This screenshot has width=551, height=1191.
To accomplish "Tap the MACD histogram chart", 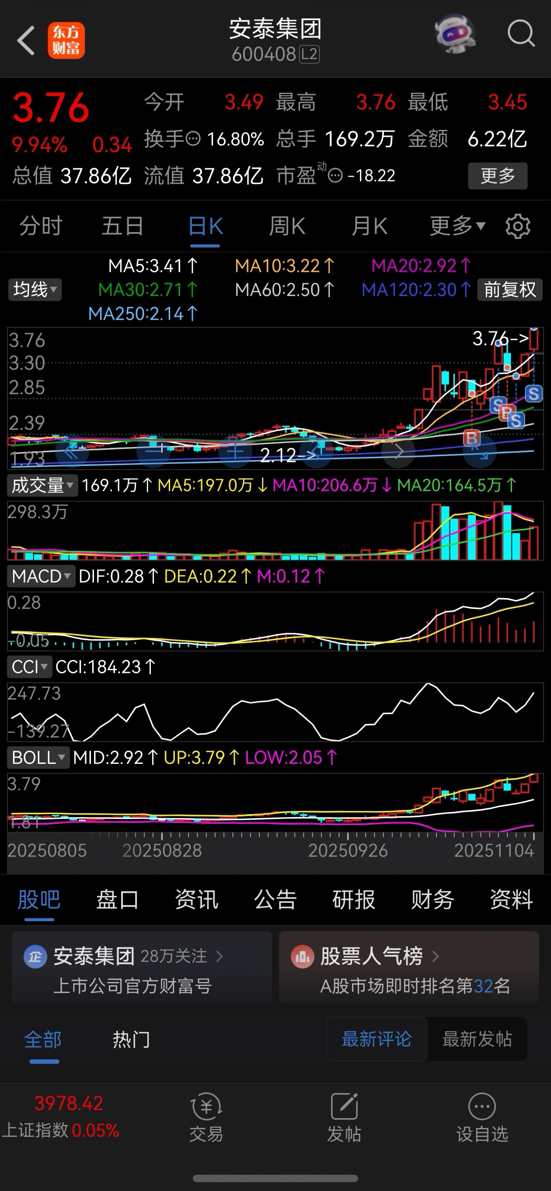I will click(275, 621).
